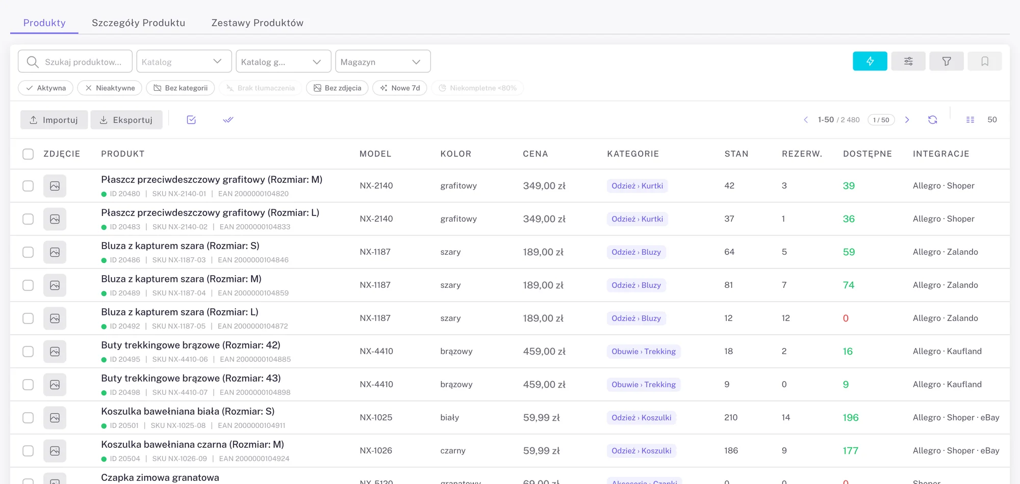Enable the Aktywna filter chip
The width and height of the screenshot is (1020, 484).
46,88
